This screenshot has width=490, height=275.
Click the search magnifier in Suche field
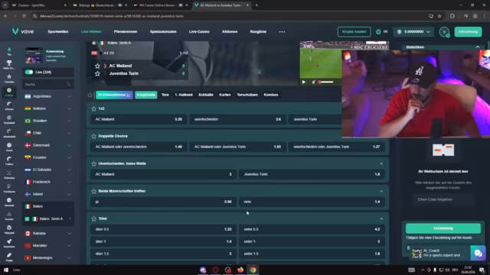(69, 84)
